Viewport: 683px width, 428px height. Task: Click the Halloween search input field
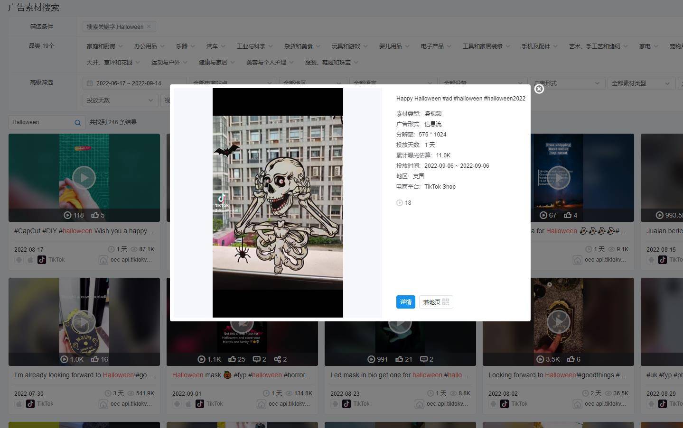pyautogui.click(x=42, y=122)
